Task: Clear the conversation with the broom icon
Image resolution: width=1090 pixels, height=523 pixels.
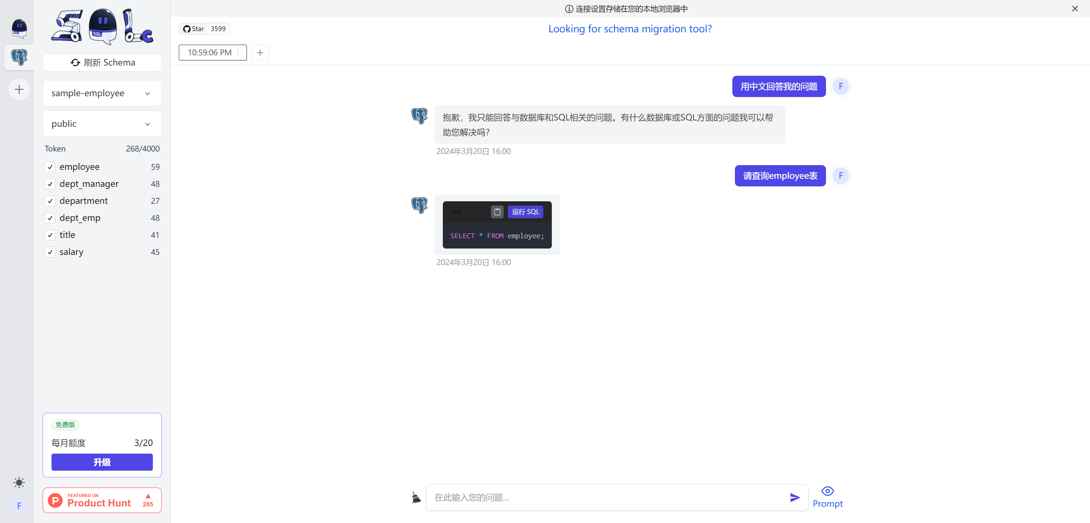Action: [416, 497]
